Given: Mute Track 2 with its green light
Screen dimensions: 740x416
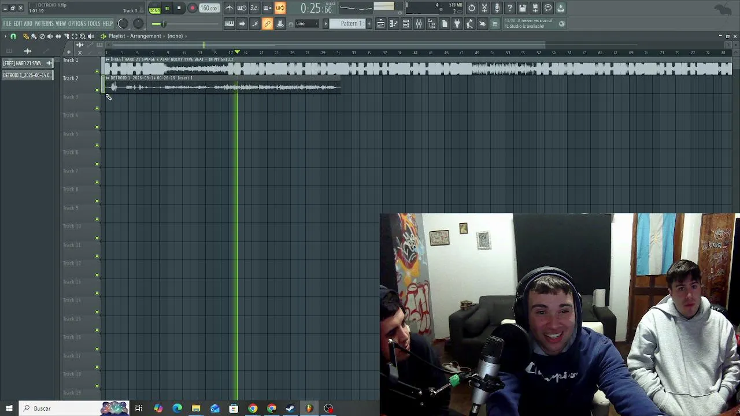Looking at the screenshot, I should pyautogui.click(x=97, y=90).
